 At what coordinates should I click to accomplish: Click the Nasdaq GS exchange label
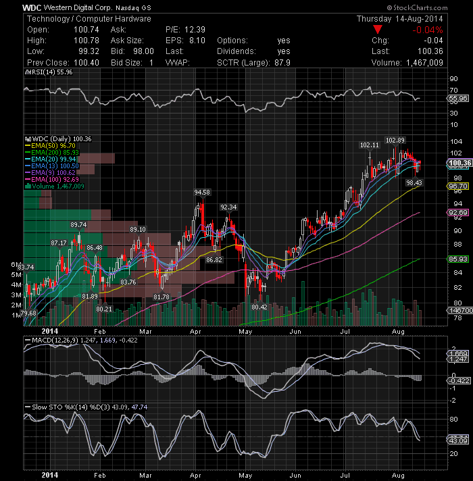click(x=133, y=8)
